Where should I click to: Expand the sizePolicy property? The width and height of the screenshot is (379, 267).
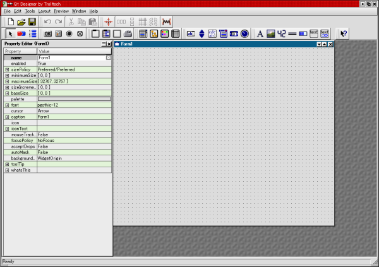point(7,70)
